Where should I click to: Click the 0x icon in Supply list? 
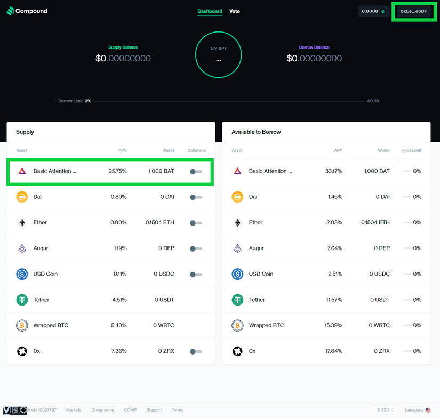[x=22, y=351]
